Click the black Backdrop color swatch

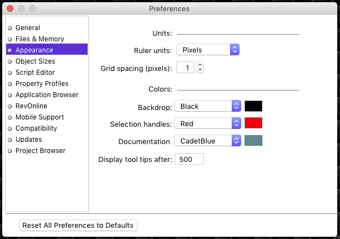click(x=253, y=106)
